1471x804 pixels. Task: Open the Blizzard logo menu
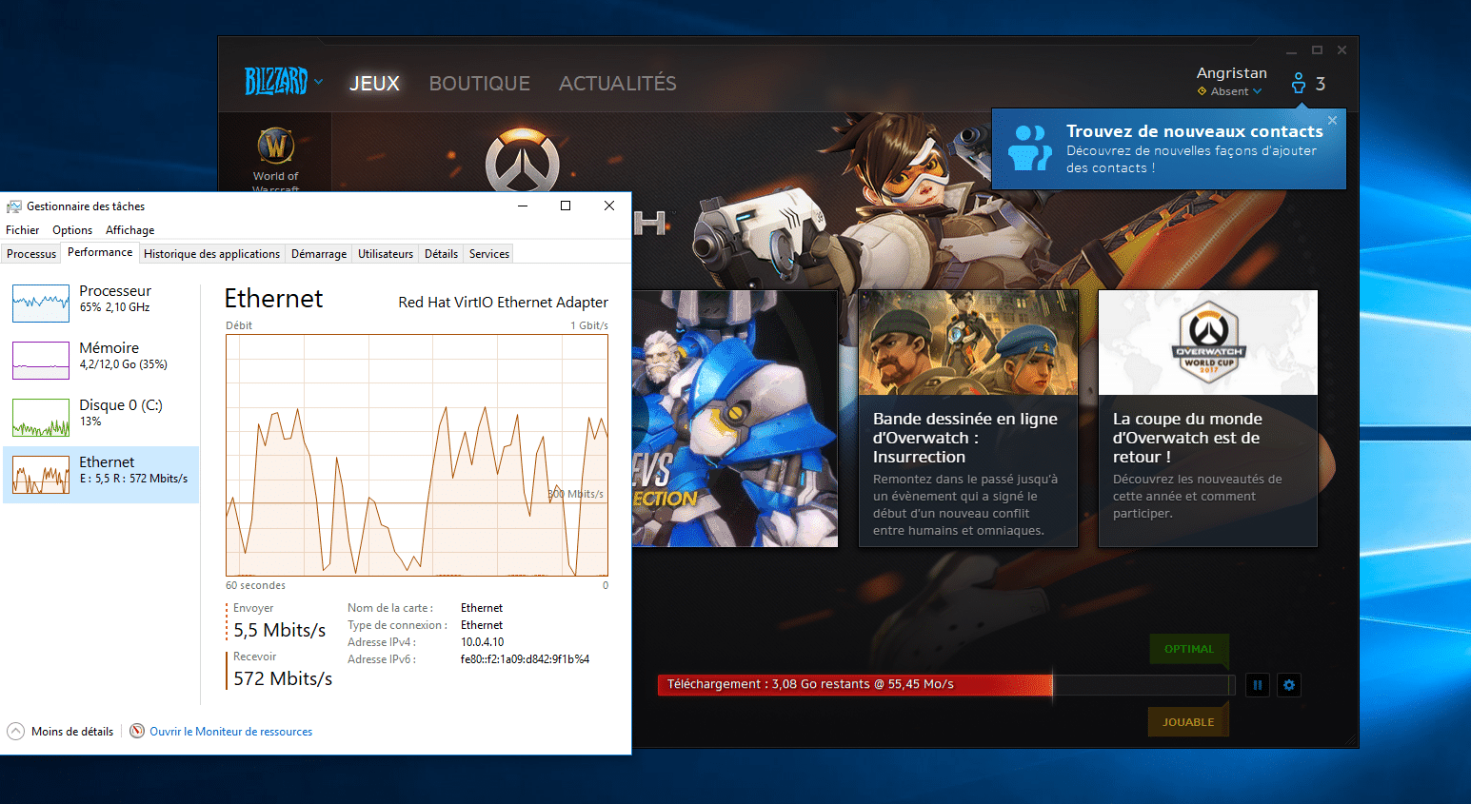(276, 82)
